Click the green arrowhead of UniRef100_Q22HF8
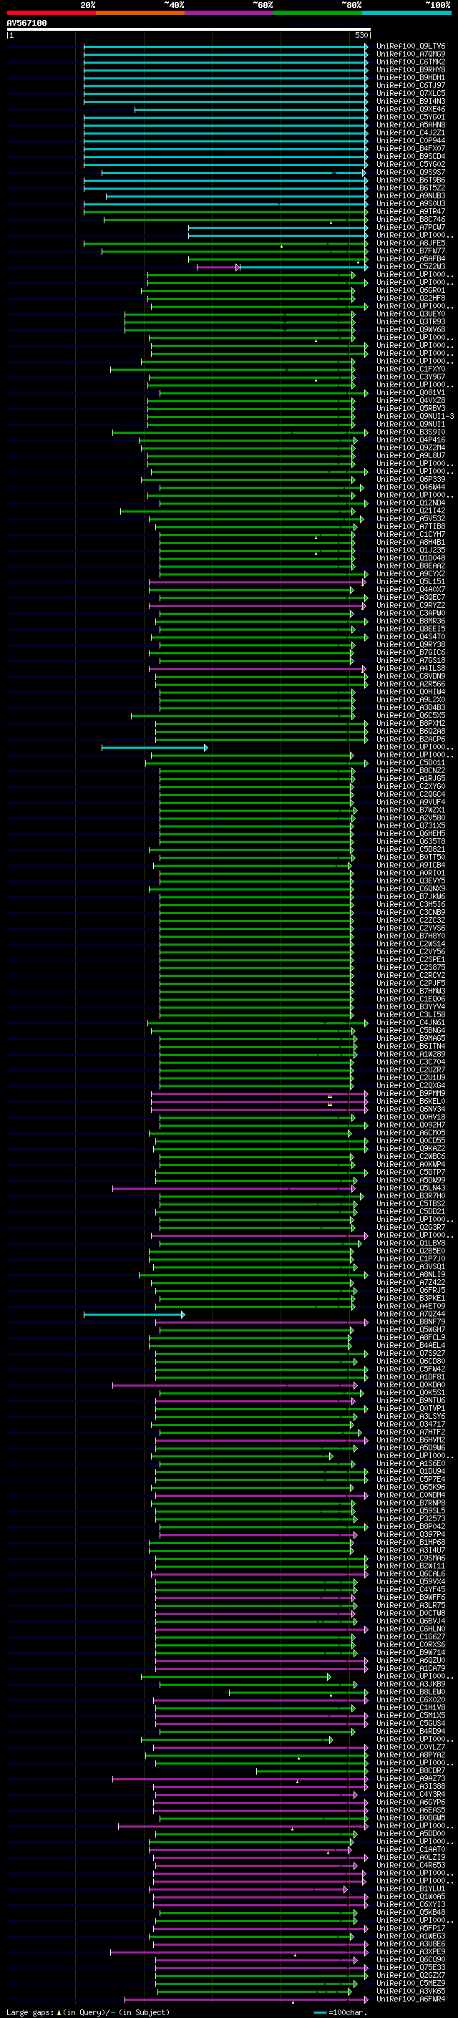Viewport: 458px width, 2018px height. (353, 299)
